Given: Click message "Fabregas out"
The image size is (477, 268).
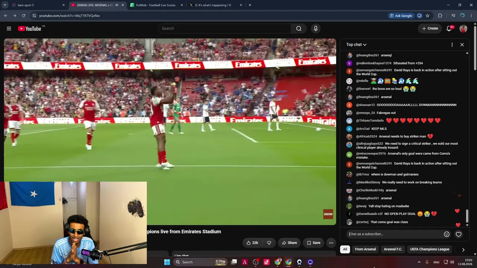Looking at the screenshot, I should [386, 113].
